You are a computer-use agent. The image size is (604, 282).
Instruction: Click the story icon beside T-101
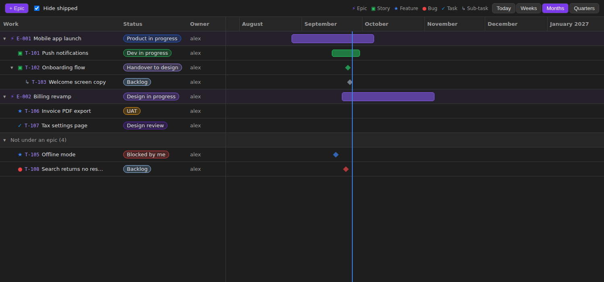(x=20, y=53)
